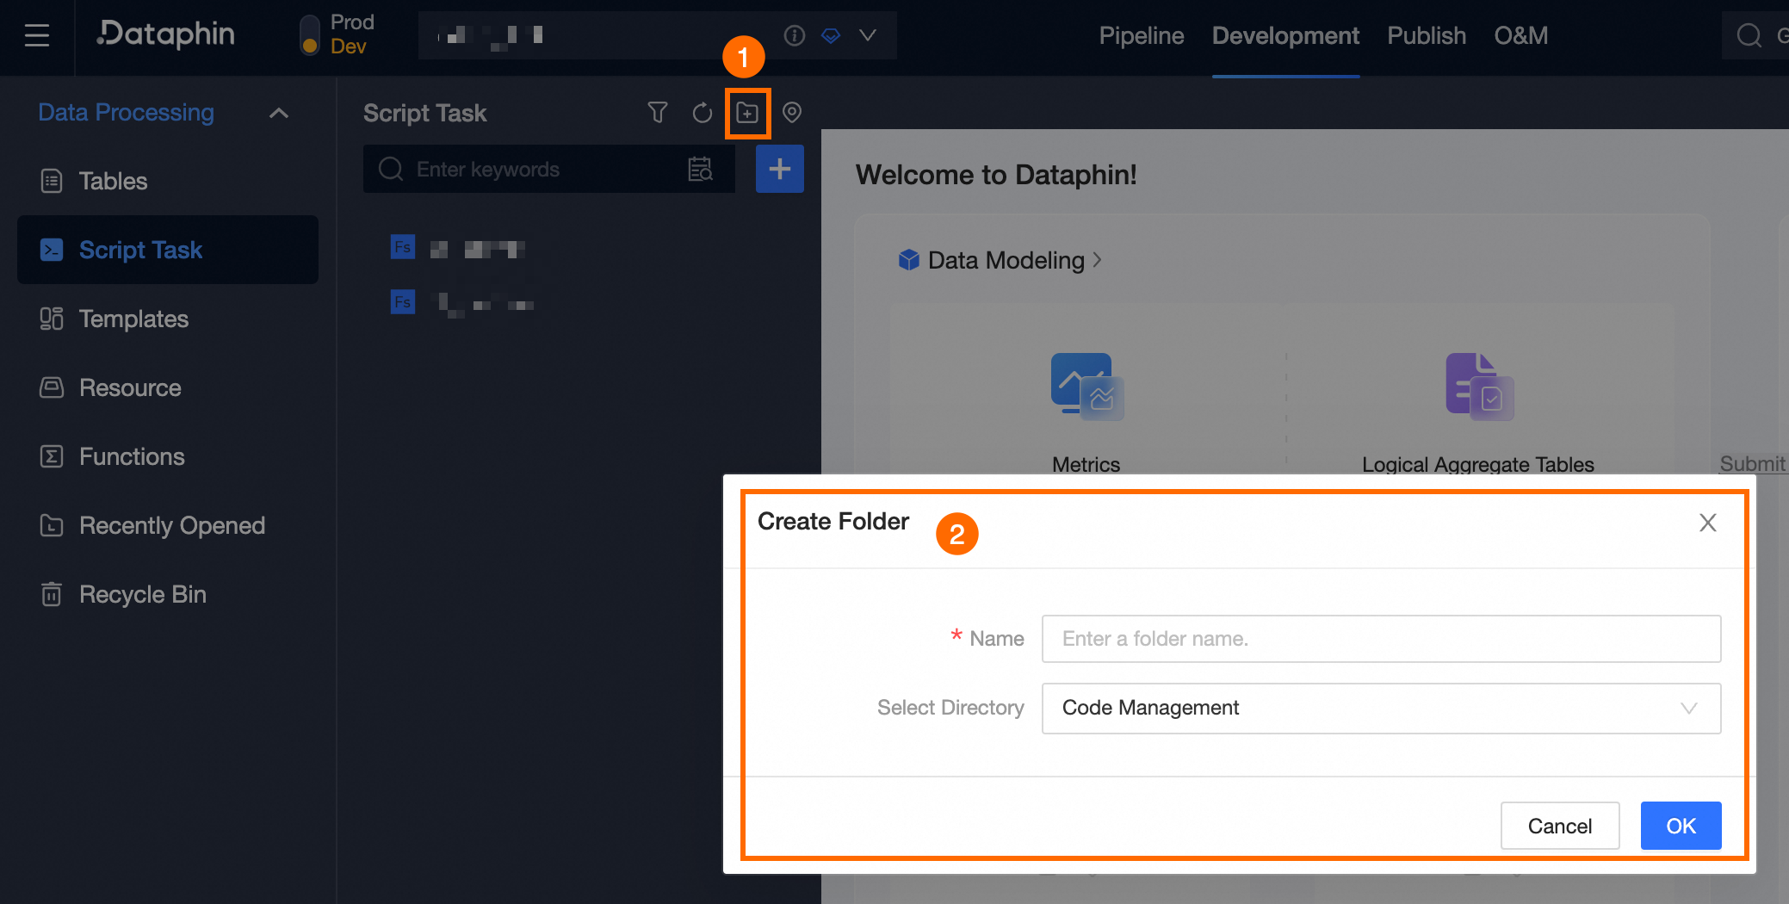The height and width of the screenshot is (904, 1789).
Task: Click the global search magnifier icon
Action: pyautogui.click(x=1749, y=35)
